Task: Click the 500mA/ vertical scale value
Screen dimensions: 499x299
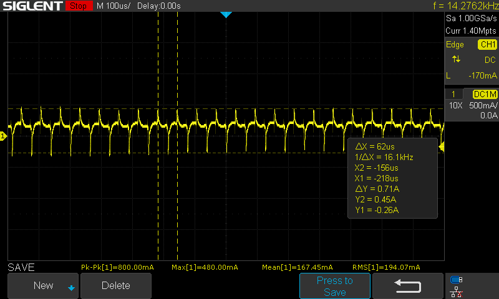Action: 483,105
